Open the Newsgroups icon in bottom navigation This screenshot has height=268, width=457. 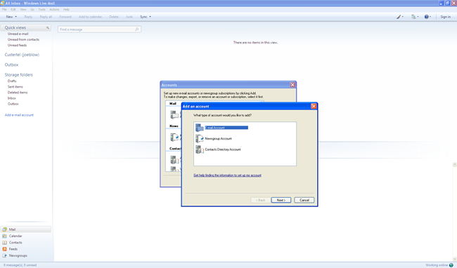5,255
